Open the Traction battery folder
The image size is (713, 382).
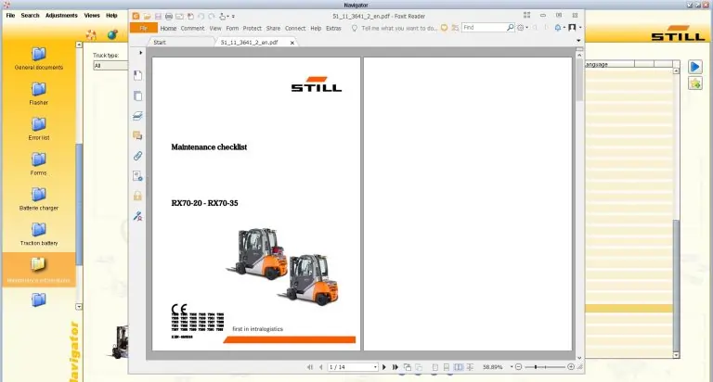click(x=38, y=233)
